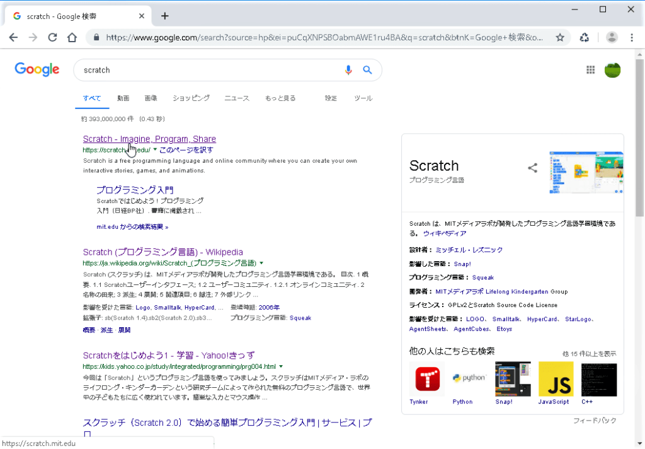This screenshot has width=645, height=449.
Task: Open 'Scratchをはじめよう1 - 学習 - Yahoo!きっず' result
Action: point(169,356)
